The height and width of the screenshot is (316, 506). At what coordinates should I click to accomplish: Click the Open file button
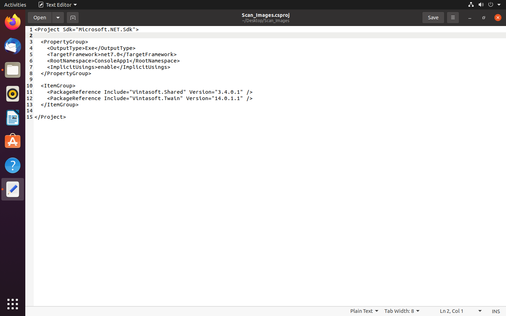[40, 18]
